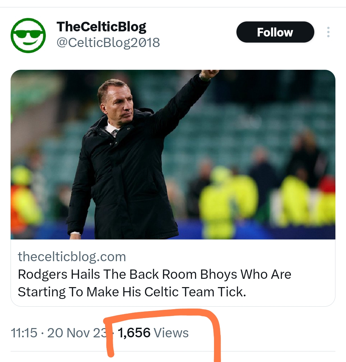Viewport: 346px width, 362px height.
Task: Open the 1,656 view count
Action: [134, 333]
